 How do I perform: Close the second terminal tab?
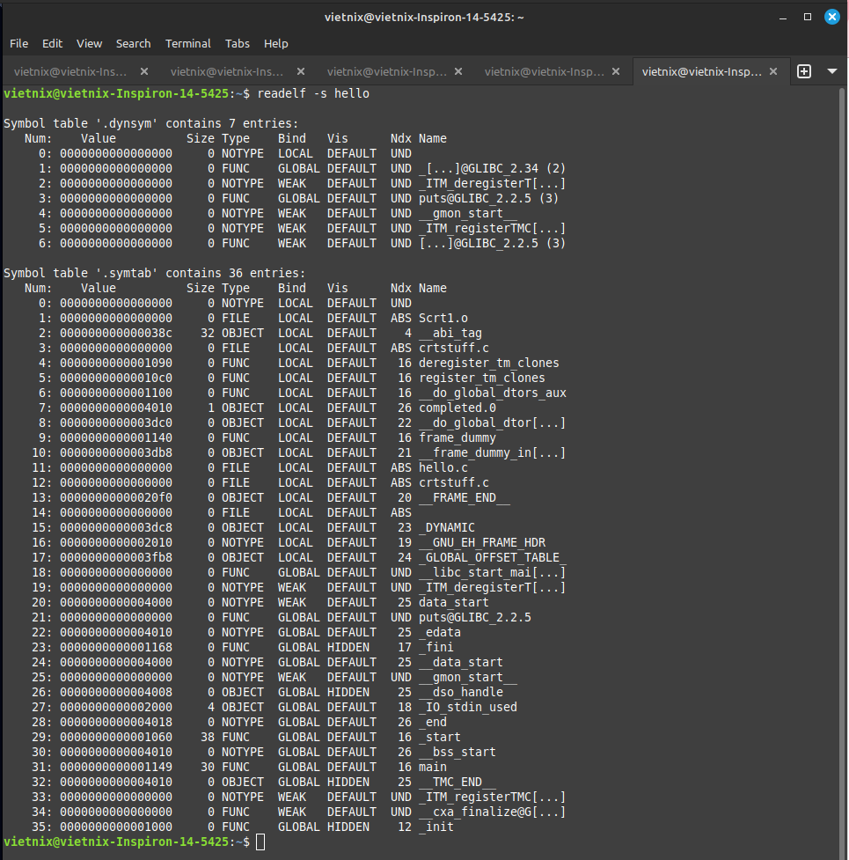pyautogui.click(x=301, y=71)
